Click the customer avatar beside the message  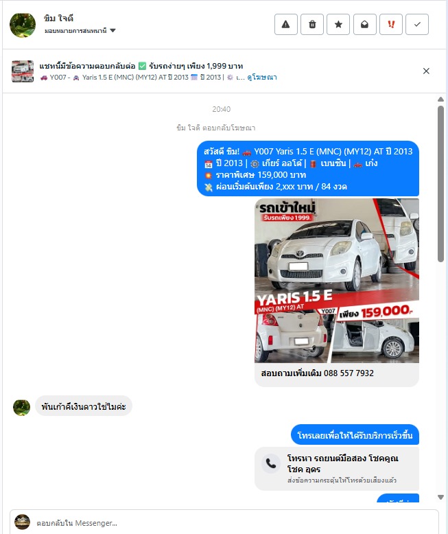point(21,407)
